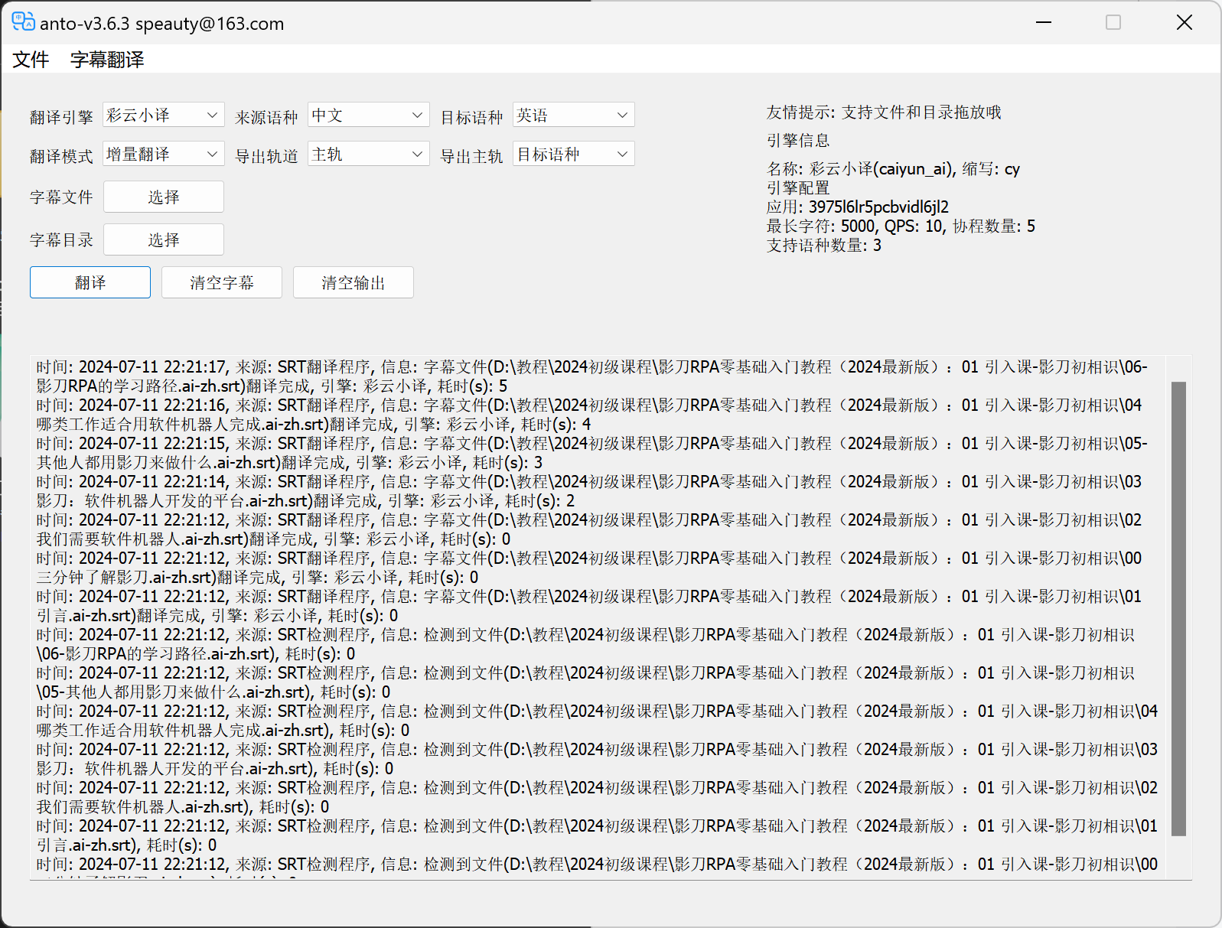Image resolution: width=1222 pixels, height=928 pixels.
Task: Open the 文件 menu
Action: click(31, 60)
